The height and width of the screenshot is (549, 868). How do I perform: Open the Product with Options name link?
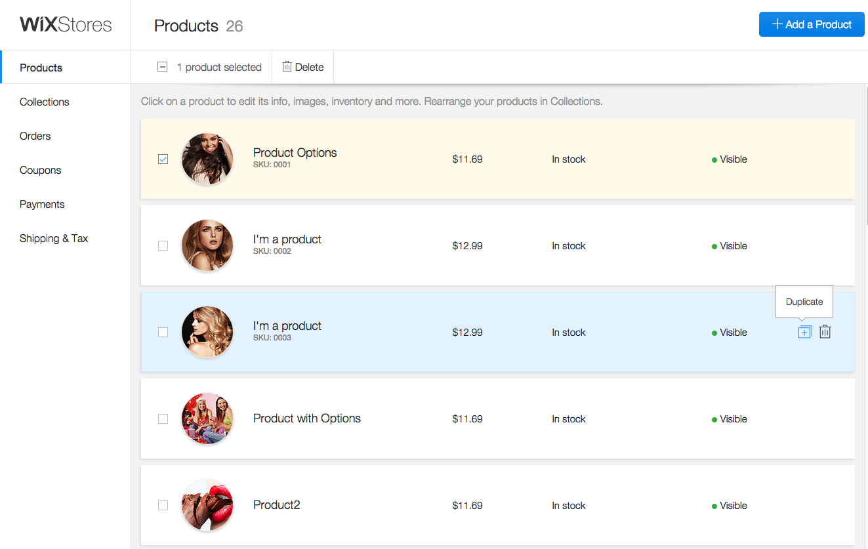coord(307,418)
